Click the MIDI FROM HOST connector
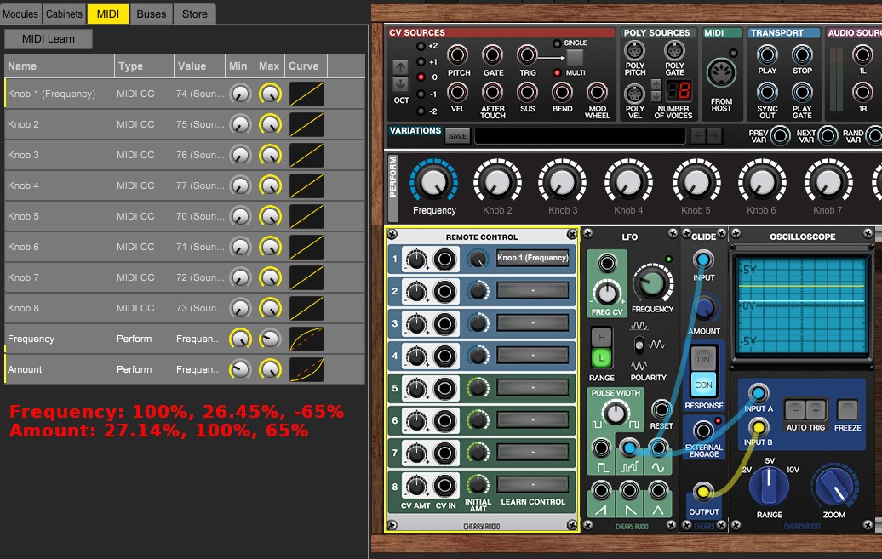The image size is (882, 559). pyautogui.click(x=721, y=73)
